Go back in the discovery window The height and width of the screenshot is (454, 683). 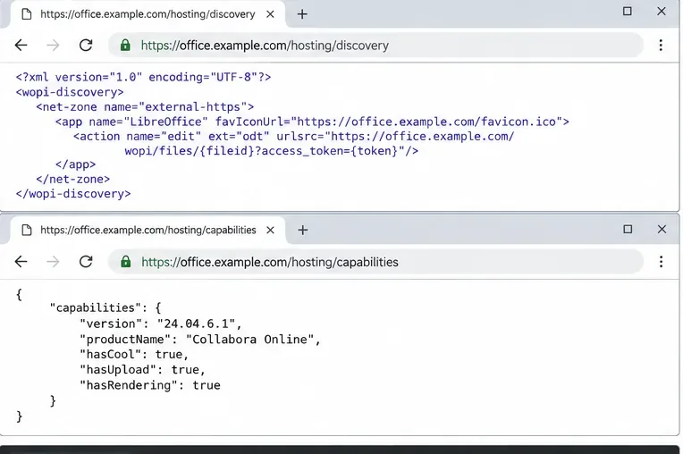pos(21,46)
